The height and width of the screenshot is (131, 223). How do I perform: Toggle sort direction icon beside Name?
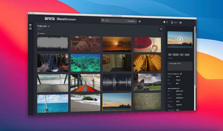point(38,33)
